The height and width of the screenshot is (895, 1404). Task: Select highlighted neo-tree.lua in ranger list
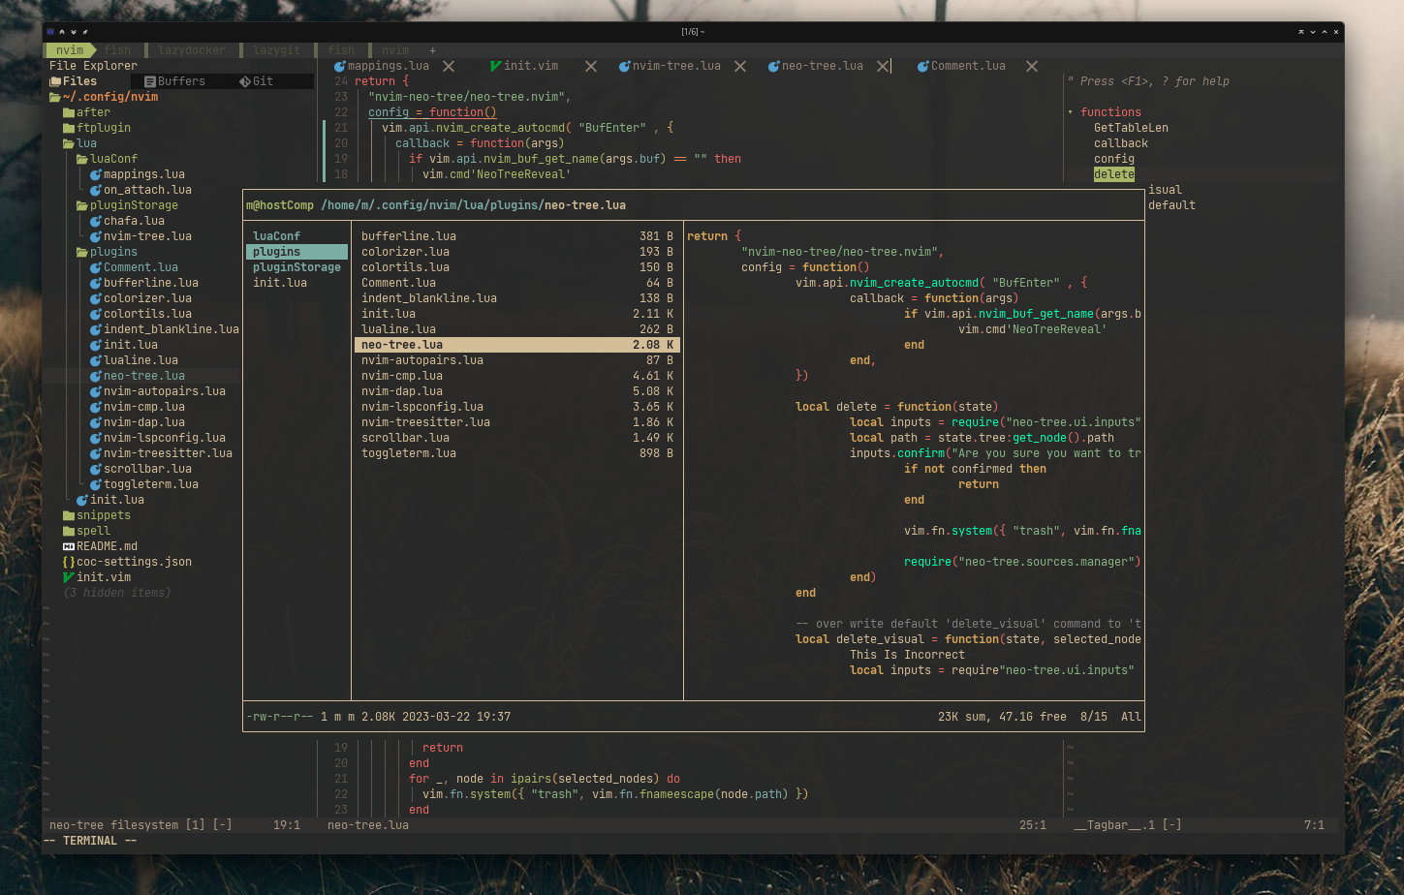[x=516, y=345]
